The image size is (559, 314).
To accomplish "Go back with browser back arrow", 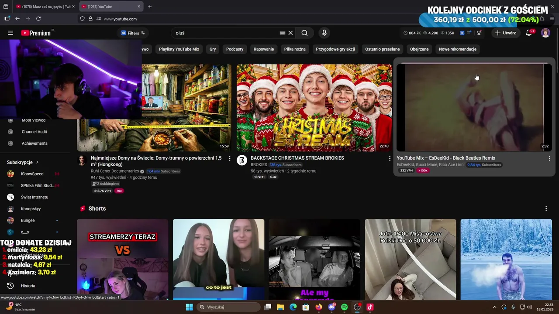I will pyautogui.click(x=17, y=19).
